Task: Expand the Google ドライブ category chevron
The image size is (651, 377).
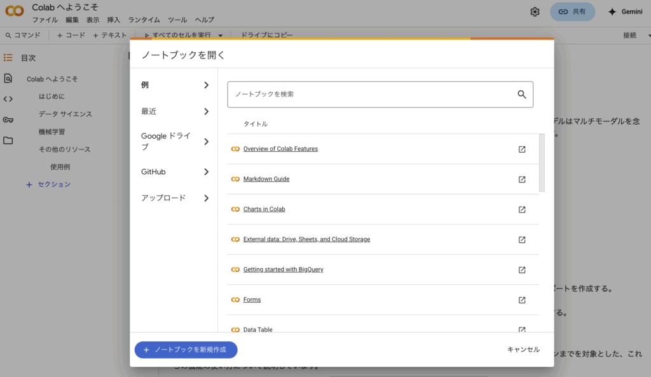Action: (207, 142)
